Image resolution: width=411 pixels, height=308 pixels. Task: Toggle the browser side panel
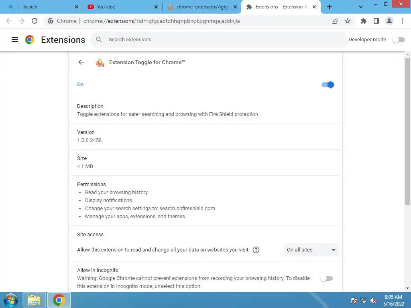[x=376, y=21]
